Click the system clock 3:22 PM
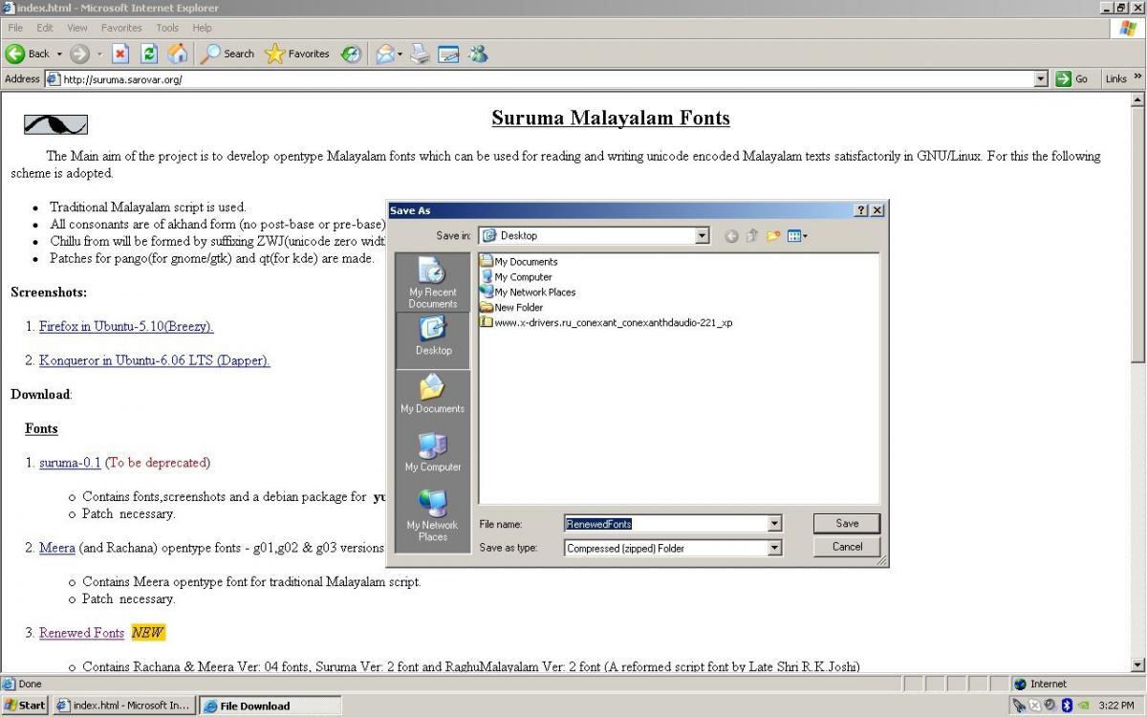The width and height of the screenshot is (1147, 717). click(x=1116, y=706)
